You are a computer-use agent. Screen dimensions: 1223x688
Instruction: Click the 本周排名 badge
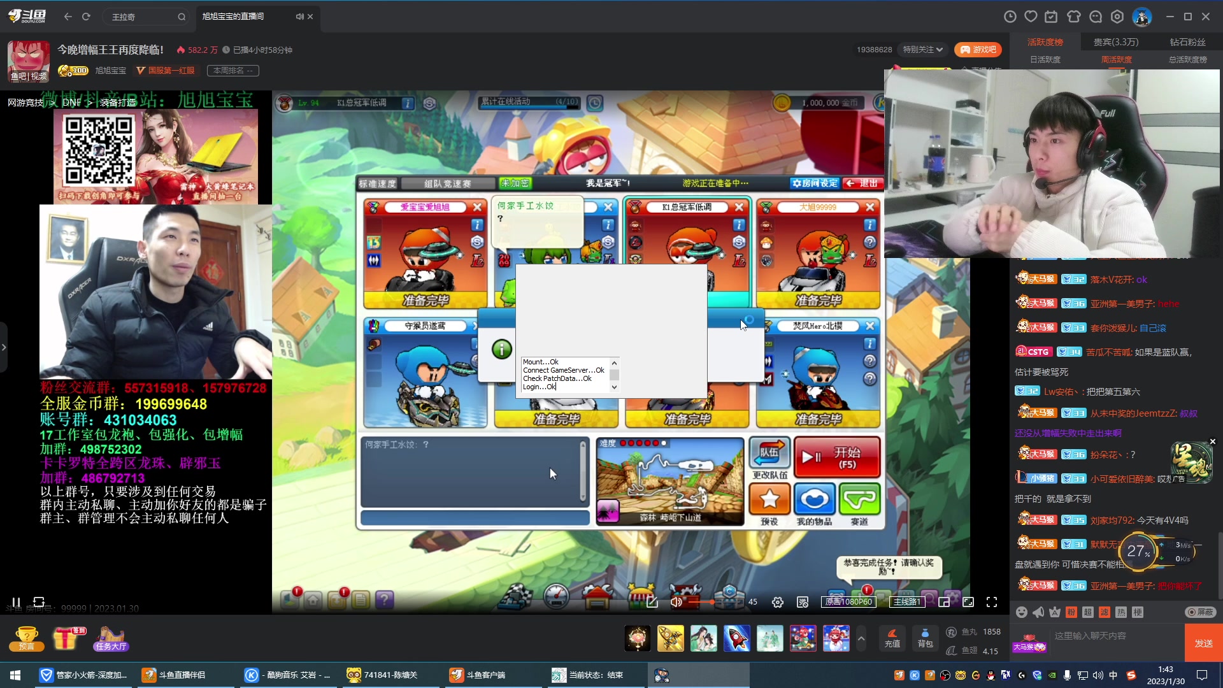coord(232,71)
